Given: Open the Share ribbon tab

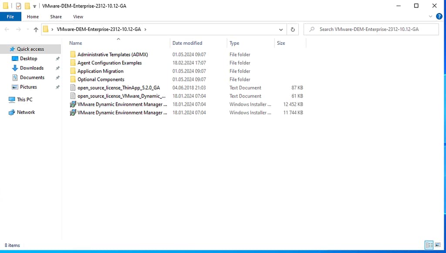Looking at the screenshot, I should pos(56,17).
